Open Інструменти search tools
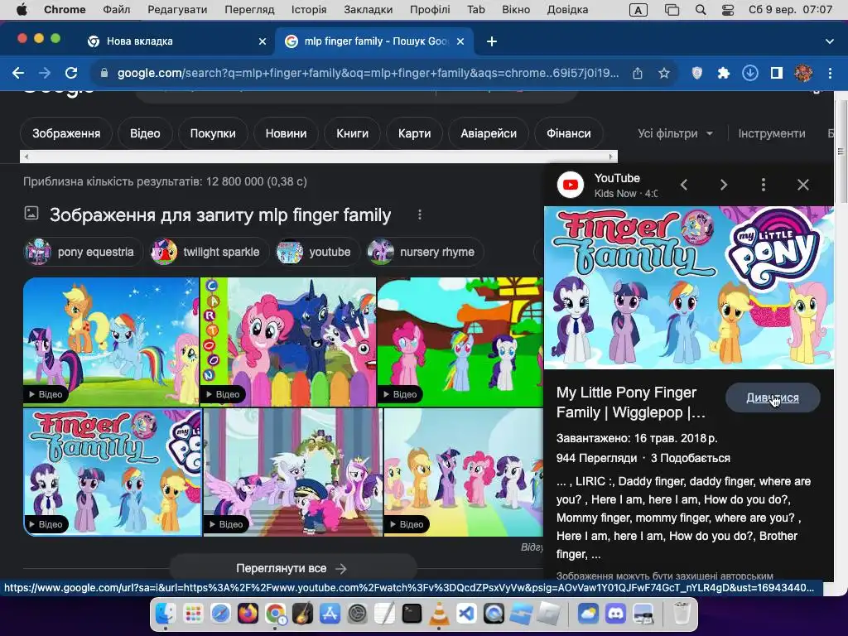848x636 pixels. 772,133
